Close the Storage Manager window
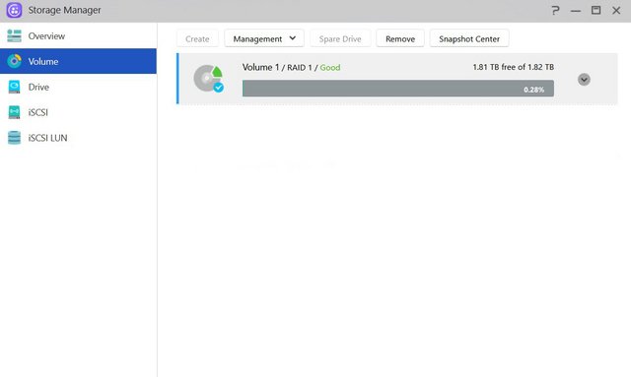Image resolution: width=631 pixels, height=377 pixels. [x=616, y=10]
